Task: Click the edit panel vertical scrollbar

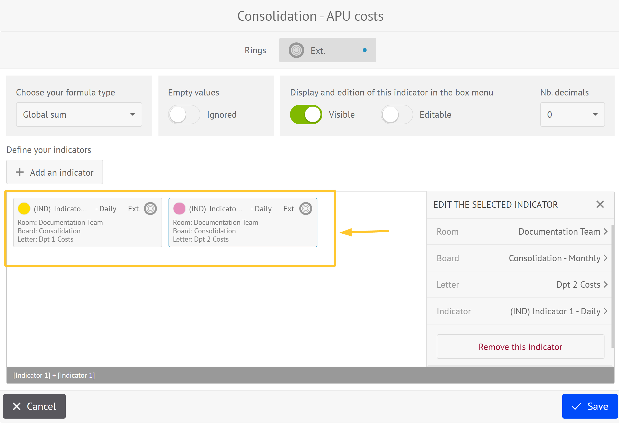Action: (x=613, y=286)
